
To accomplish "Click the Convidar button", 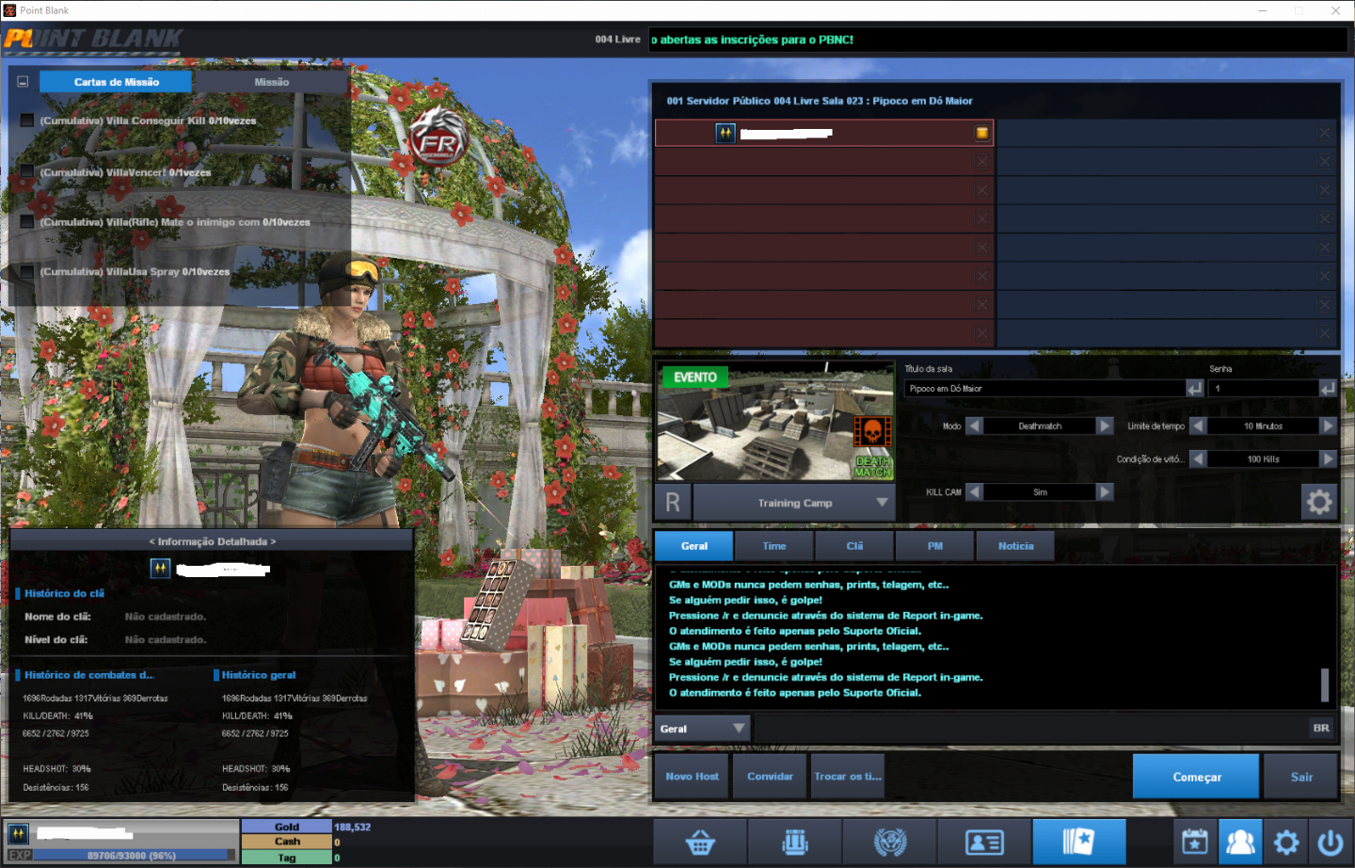I will [770, 777].
